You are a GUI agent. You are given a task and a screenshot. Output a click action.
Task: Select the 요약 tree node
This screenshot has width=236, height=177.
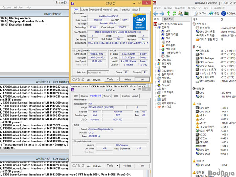pos(168,31)
